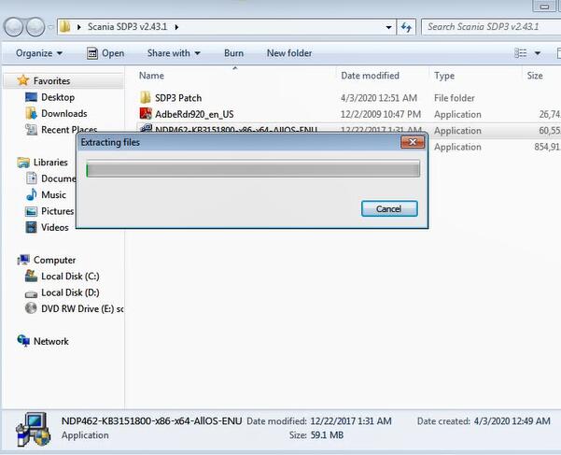Click the Back navigation arrow button
Viewport: 561px width, 455px height.
click(14, 27)
